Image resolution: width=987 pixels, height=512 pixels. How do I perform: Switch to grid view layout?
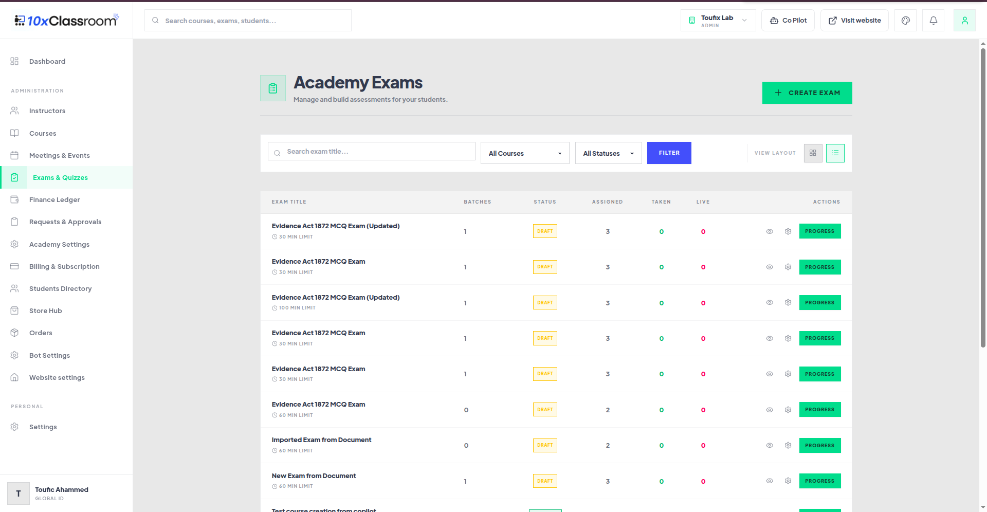pyautogui.click(x=813, y=153)
